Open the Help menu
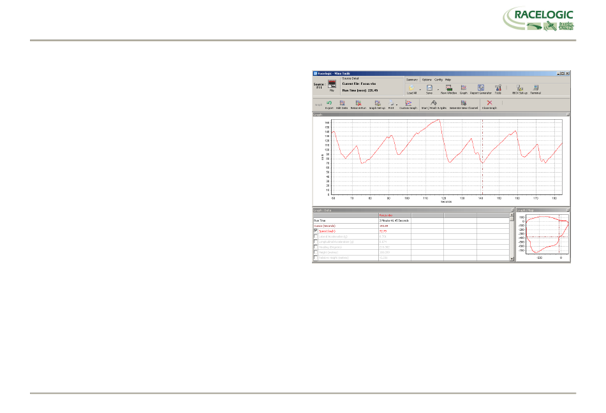 [448, 80]
